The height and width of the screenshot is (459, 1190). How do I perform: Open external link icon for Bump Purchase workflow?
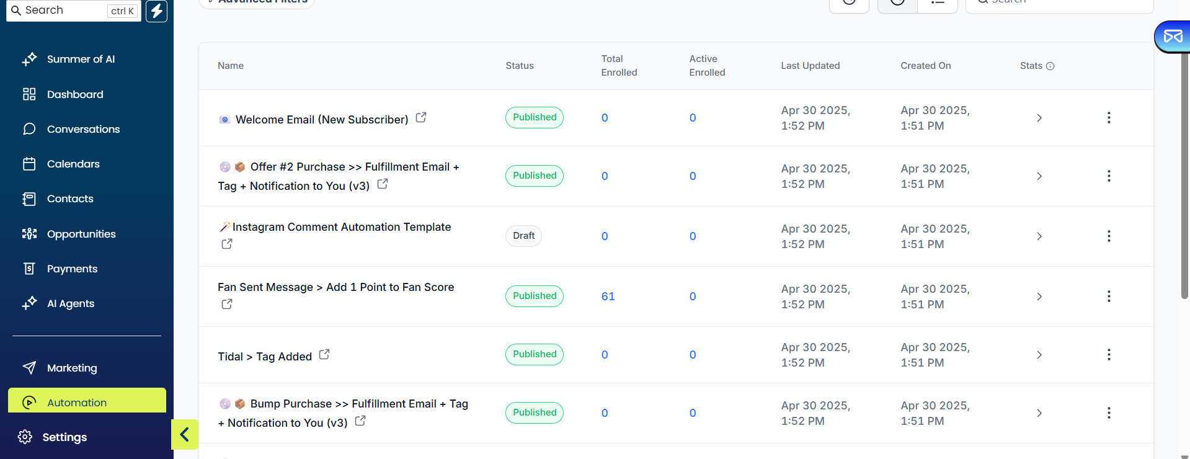360,421
